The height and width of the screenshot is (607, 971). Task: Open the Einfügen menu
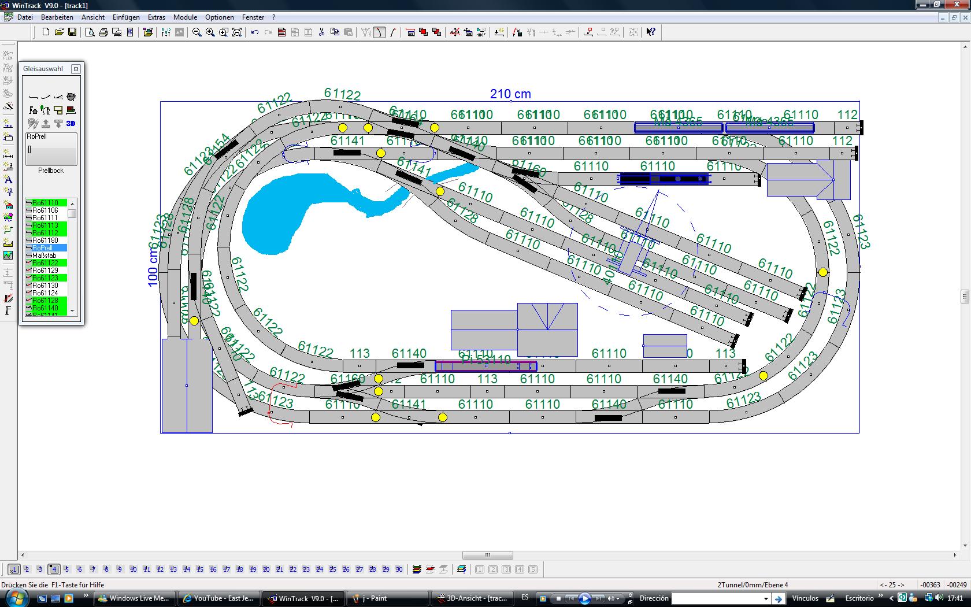click(126, 17)
